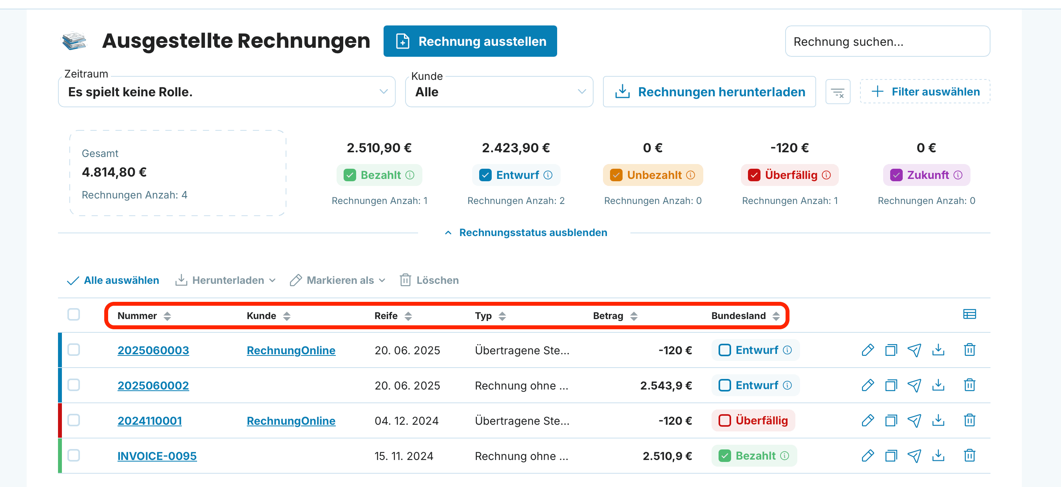Image resolution: width=1061 pixels, height=487 pixels.
Task: Send invoice 2024110001 via the paper plane icon
Action: (x=914, y=420)
